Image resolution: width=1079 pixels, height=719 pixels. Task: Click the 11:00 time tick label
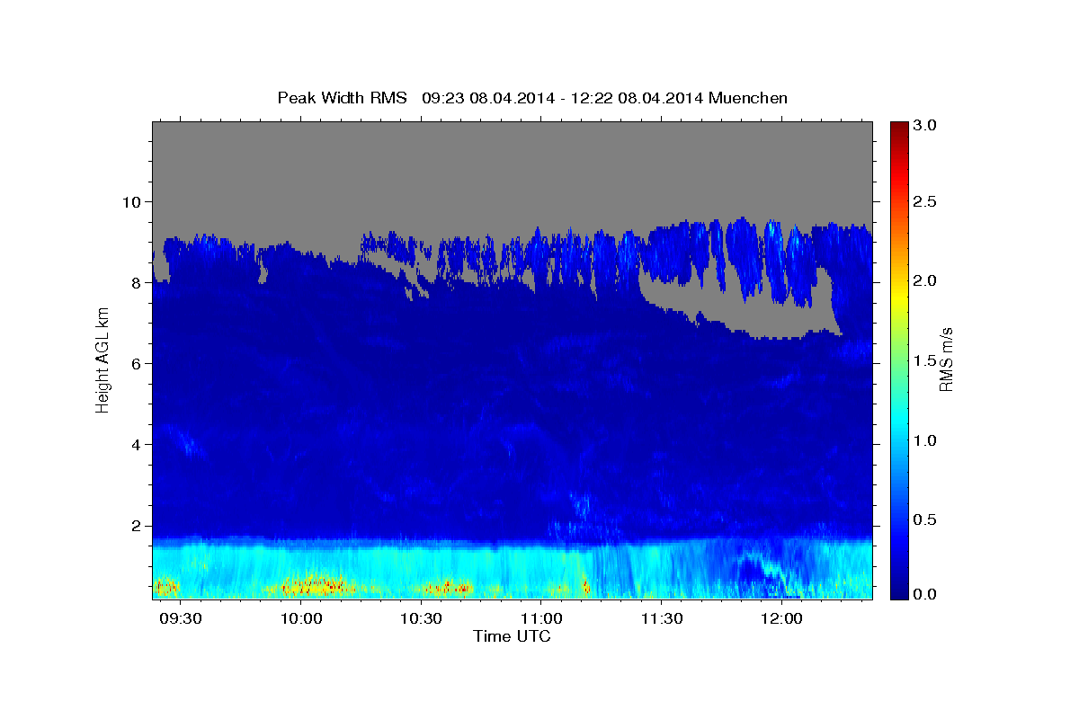(x=541, y=619)
